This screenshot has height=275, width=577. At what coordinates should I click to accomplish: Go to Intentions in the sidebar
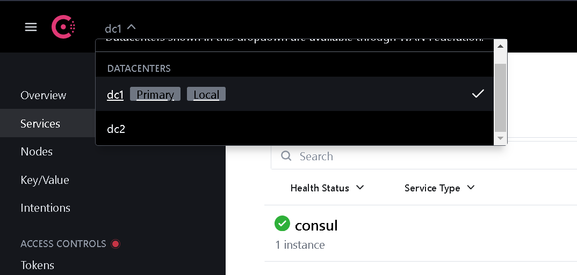[x=45, y=208]
